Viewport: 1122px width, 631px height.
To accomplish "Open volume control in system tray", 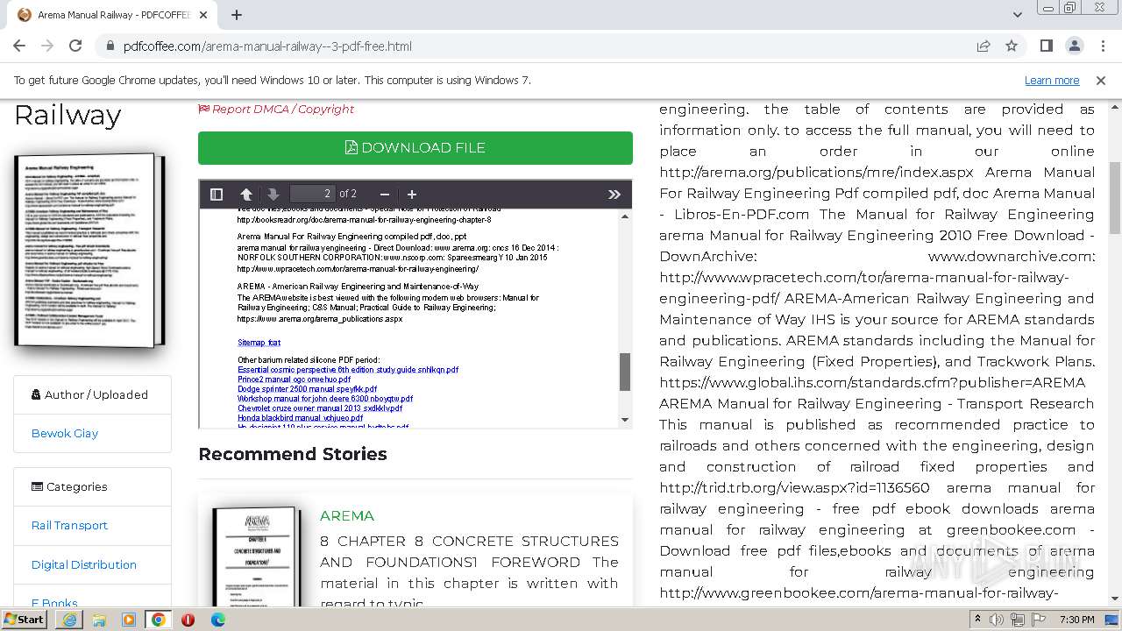I will pyautogui.click(x=997, y=620).
